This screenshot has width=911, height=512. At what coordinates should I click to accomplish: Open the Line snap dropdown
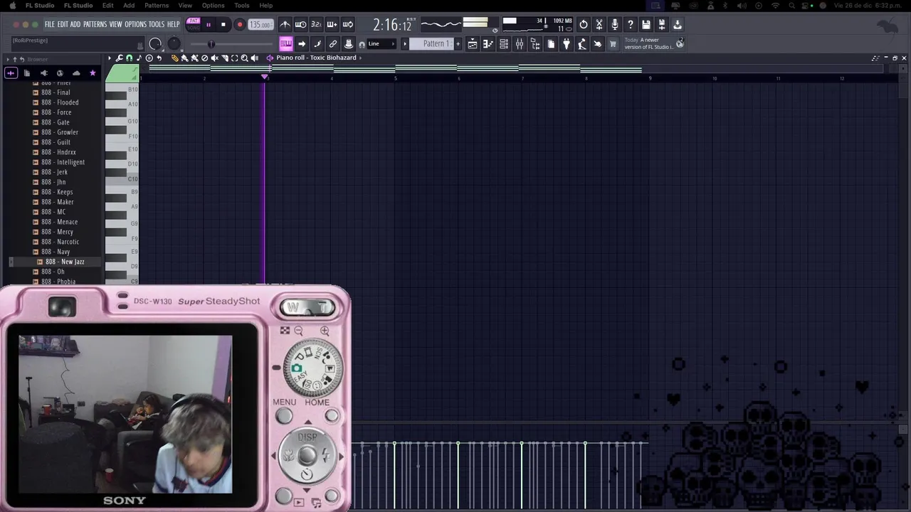tap(381, 44)
